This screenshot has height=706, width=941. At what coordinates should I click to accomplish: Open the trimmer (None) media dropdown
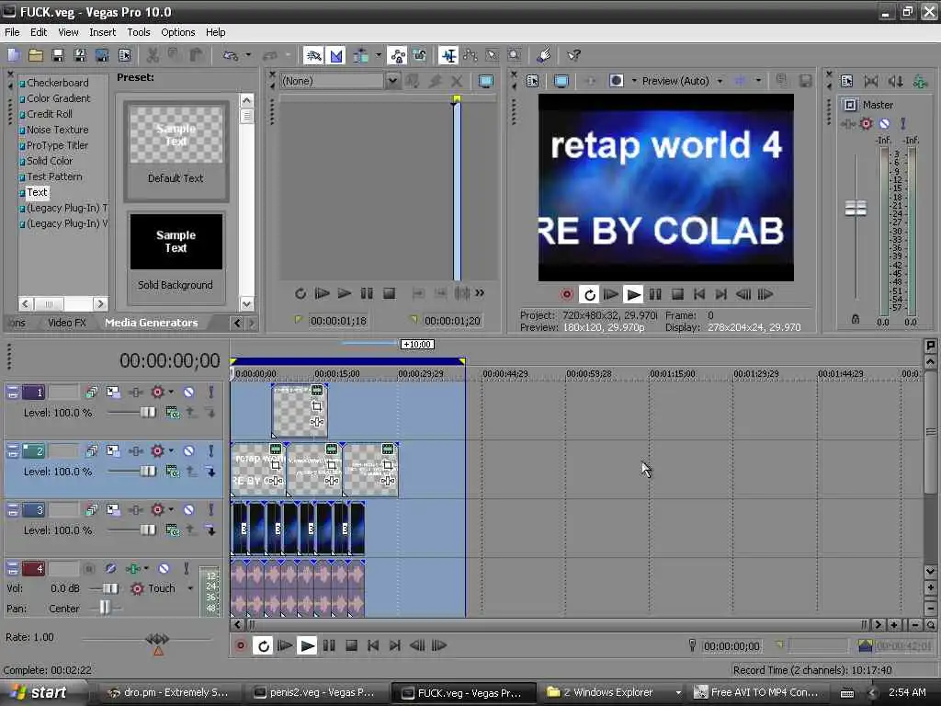(391, 81)
